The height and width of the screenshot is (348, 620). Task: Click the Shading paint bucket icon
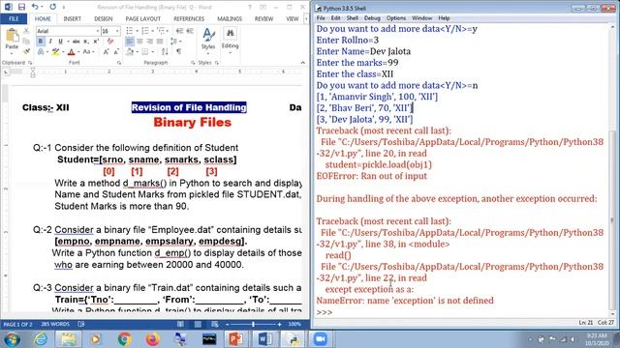pos(130,51)
